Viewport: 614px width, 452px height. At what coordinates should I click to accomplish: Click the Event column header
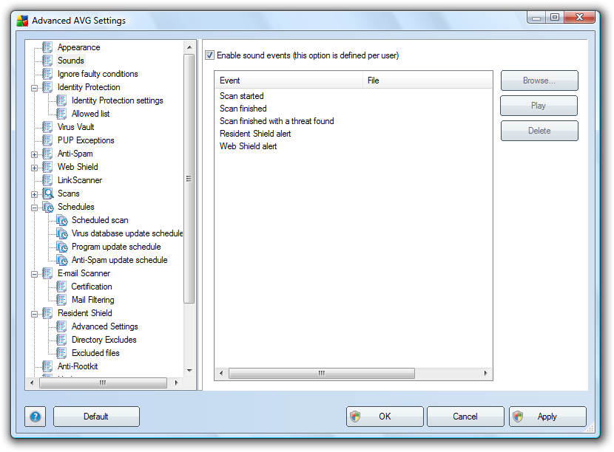(289, 81)
